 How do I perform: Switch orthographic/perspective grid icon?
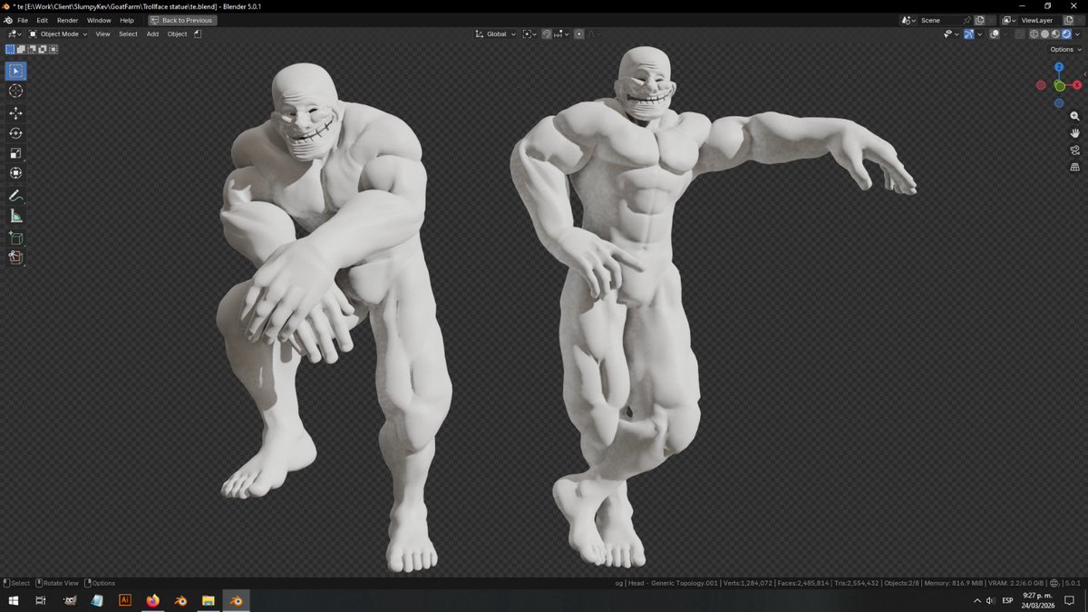(1075, 168)
